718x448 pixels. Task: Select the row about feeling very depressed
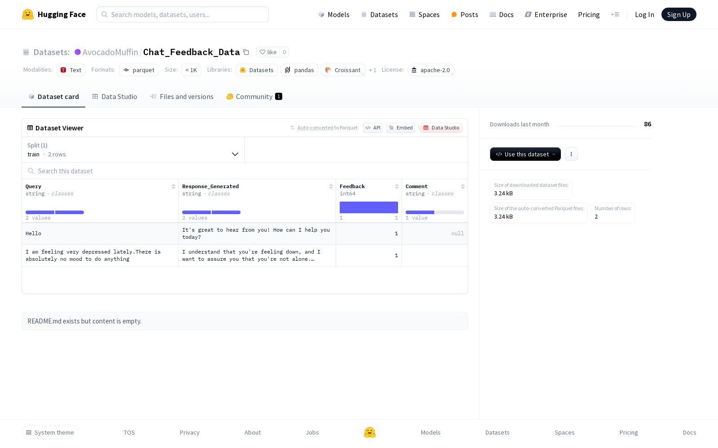pyautogui.click(x=245, y=255)
